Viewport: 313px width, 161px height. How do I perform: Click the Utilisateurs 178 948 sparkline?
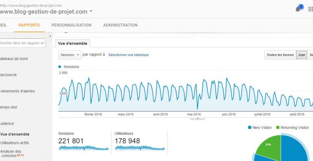(x=140, y=148)
